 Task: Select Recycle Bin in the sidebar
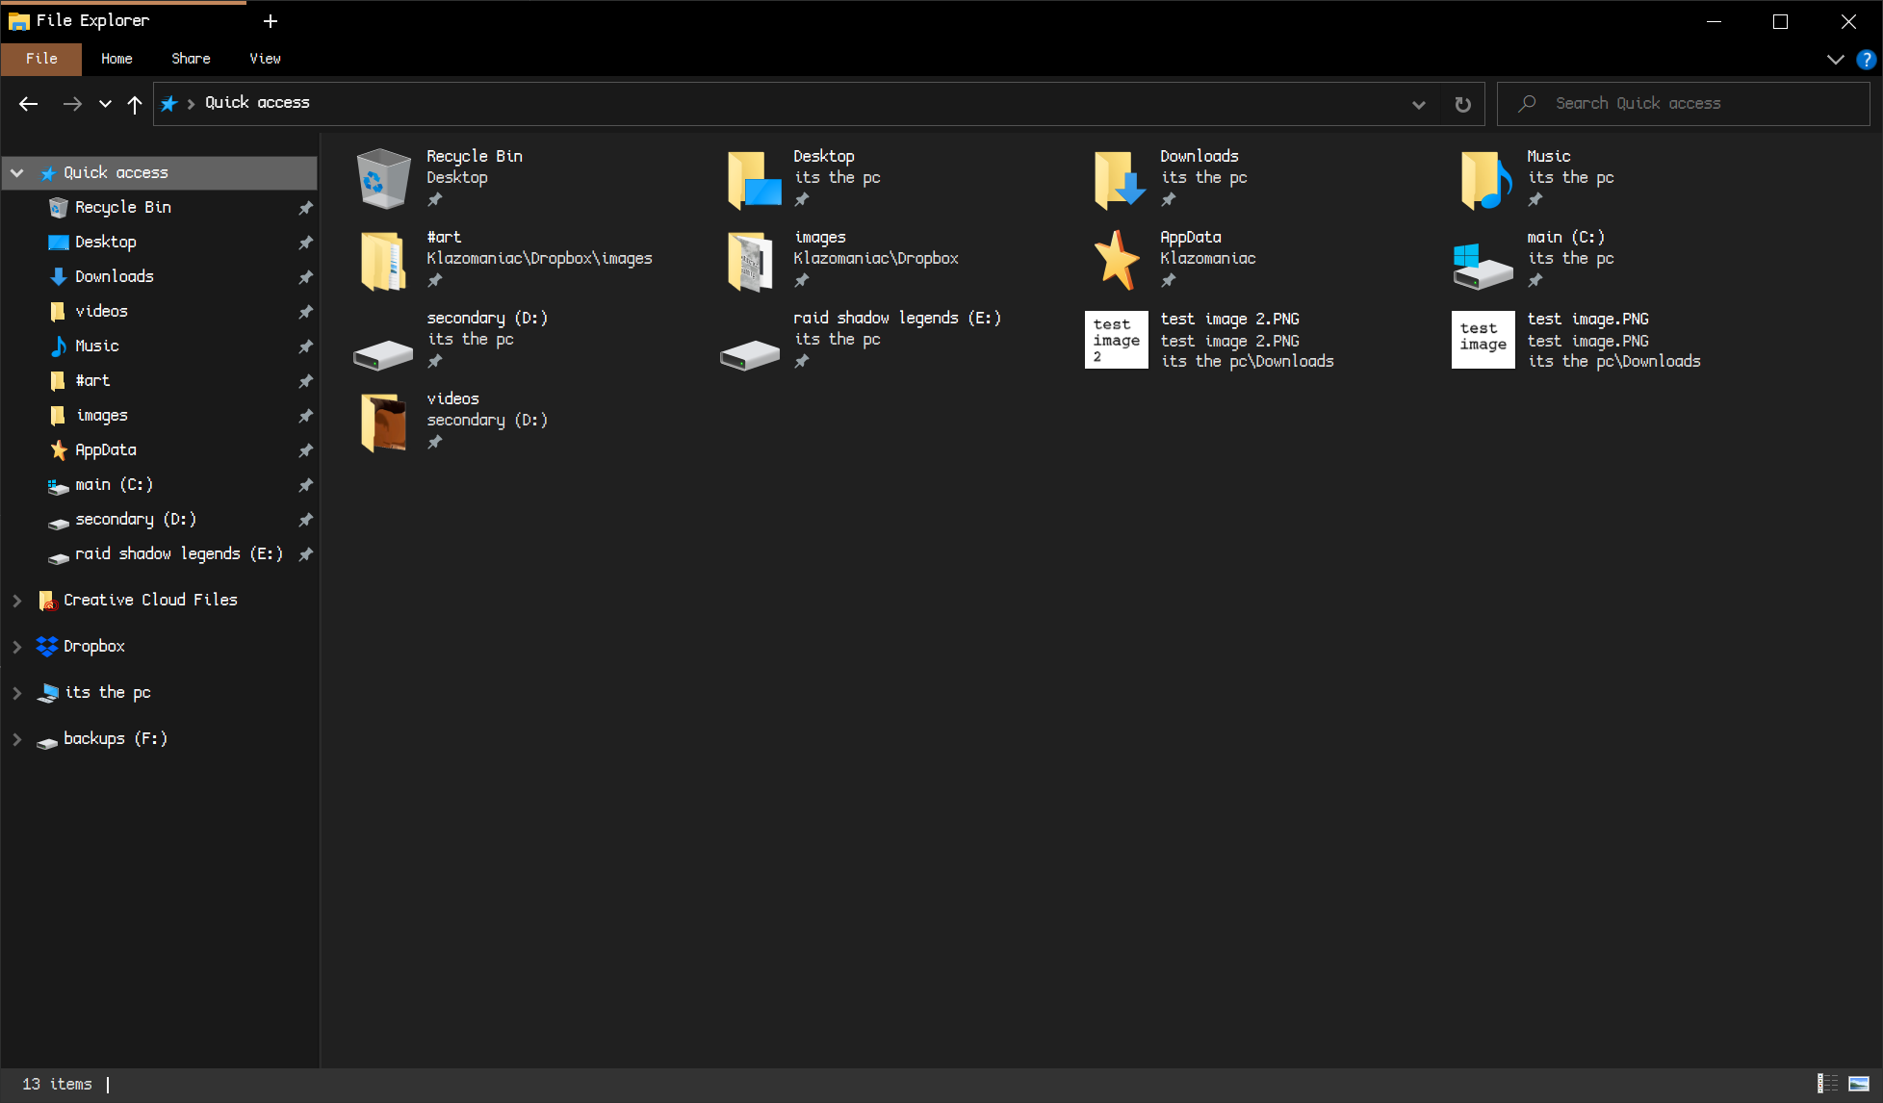coord(123,208)
